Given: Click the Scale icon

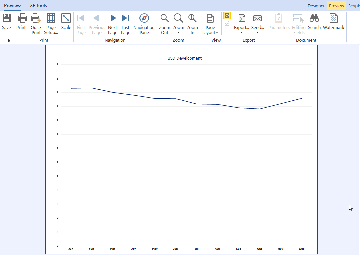Looking at the screenshot, I should (x=66, y=18).
